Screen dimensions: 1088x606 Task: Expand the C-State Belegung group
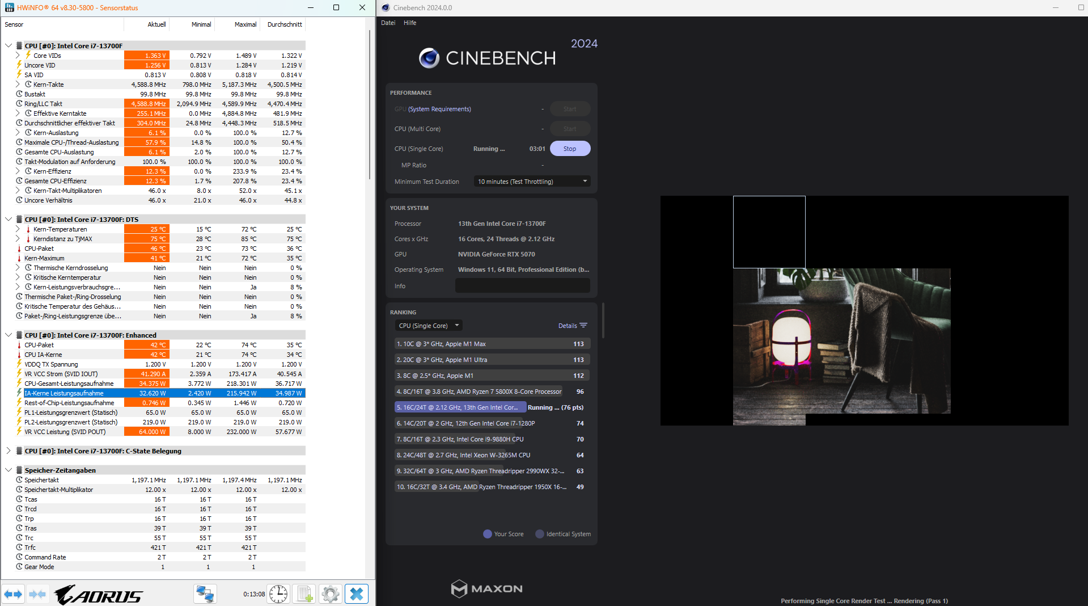tap(9, 451)
